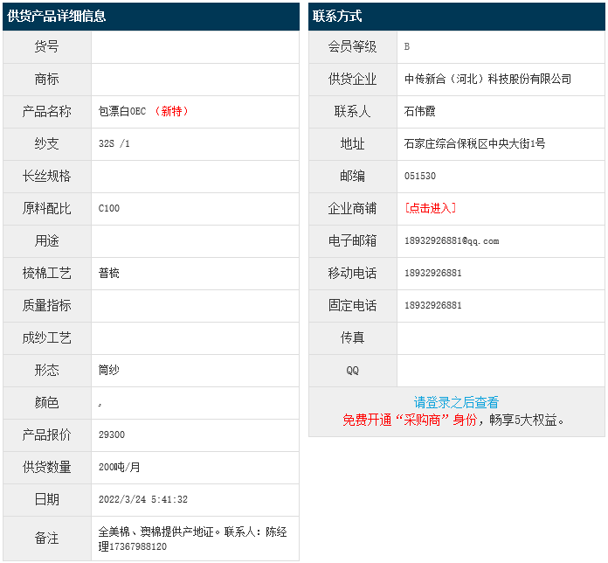
Task: Click the contact person name 石伟霞
Action: click(x=420, y=111)
